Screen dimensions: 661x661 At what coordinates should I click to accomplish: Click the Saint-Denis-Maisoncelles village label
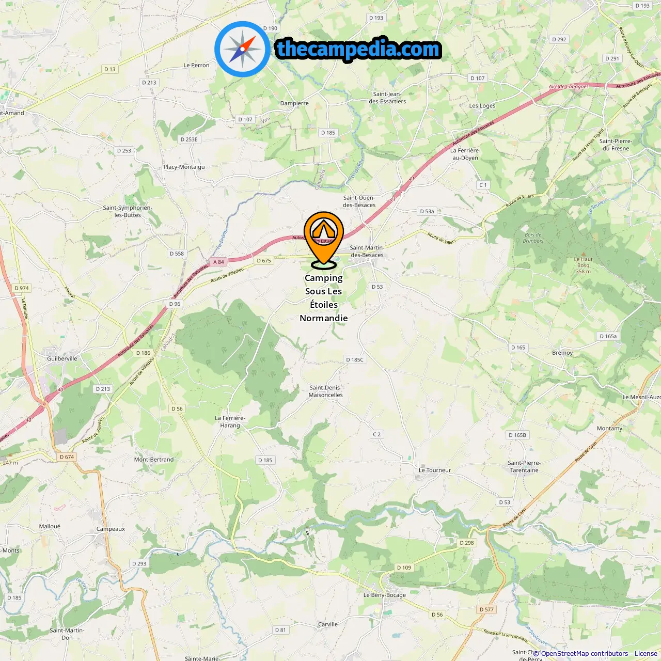coord(326,391)
